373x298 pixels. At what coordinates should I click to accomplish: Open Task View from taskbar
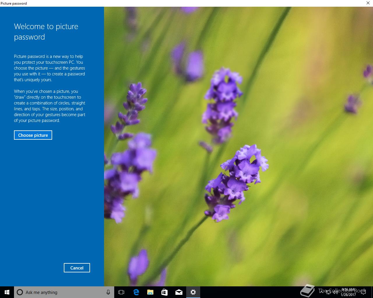[x=121, y=292]
